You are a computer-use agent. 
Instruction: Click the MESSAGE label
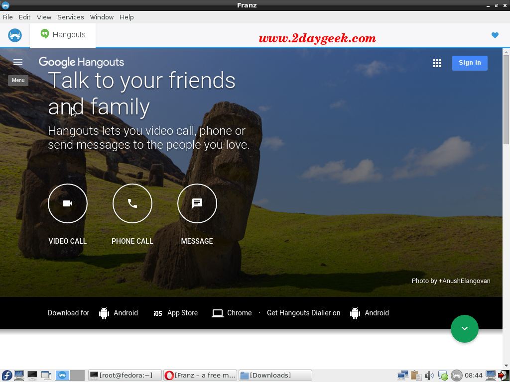(x=197, y=241)
